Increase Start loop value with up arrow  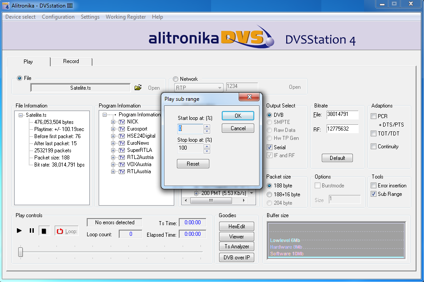coord(207,126)
